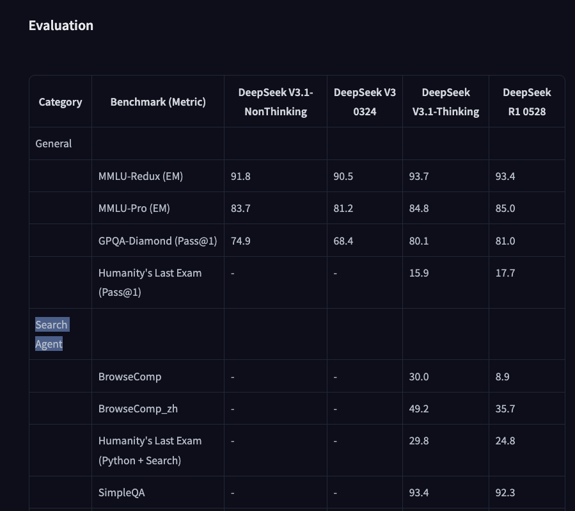Select the Category column header
This screenshot has height=511, width=575.
click(x=61, y=102)
